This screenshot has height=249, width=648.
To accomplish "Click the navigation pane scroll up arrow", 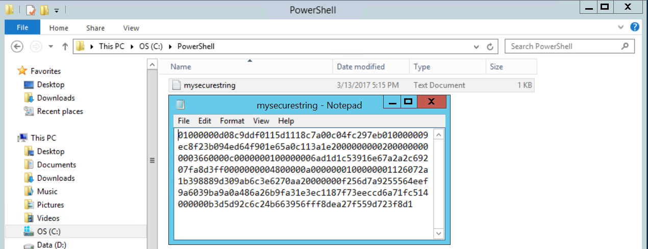I will pos(152,64).
